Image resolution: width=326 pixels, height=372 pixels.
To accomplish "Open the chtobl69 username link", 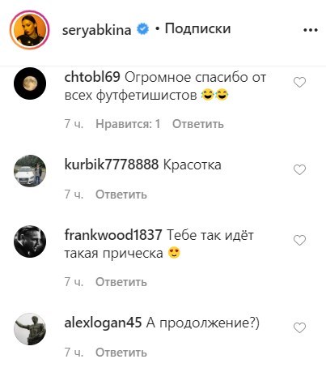I will pyautogui.click(x=92, y=77).
